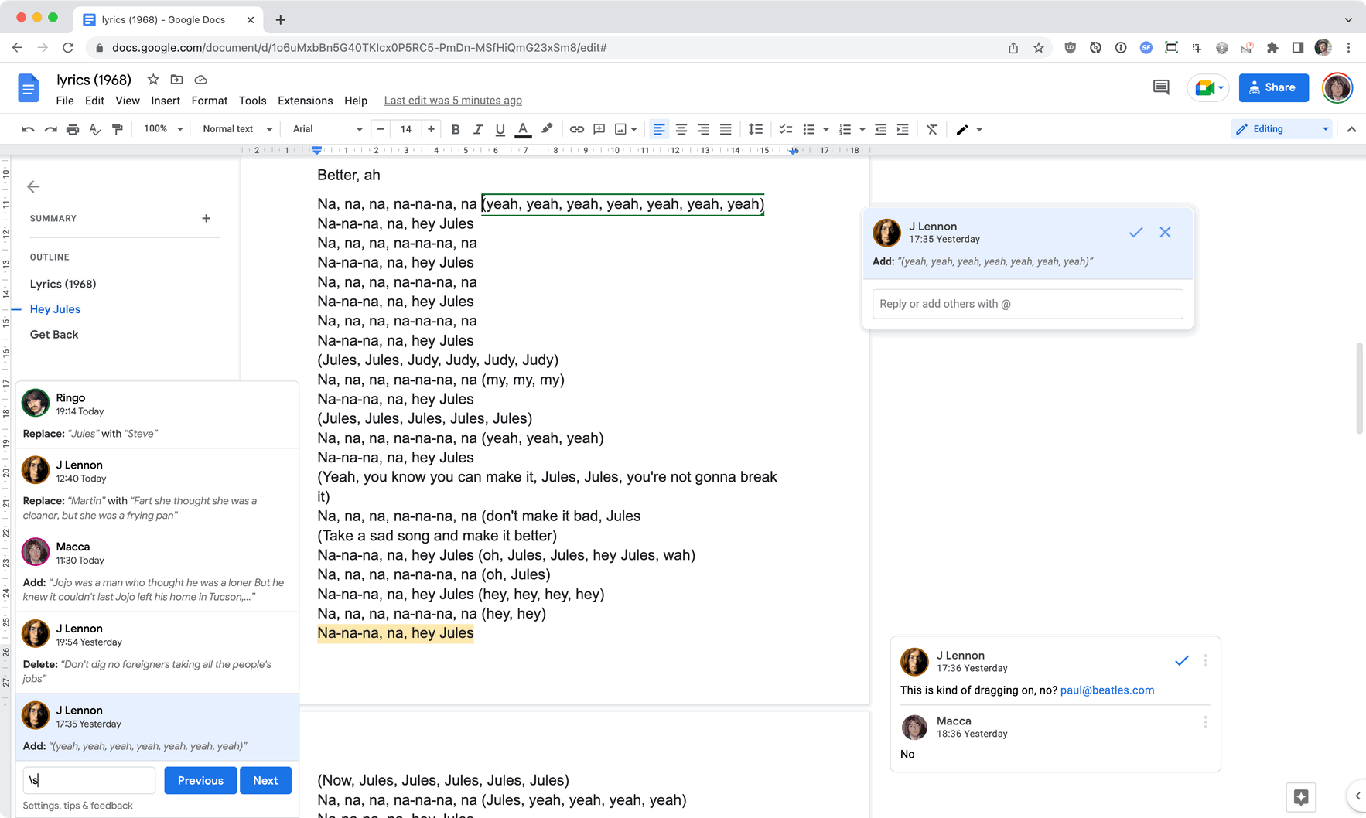The image size is (1366, 818).
Task: Accept J Lennon's add suggestion with checkmark
Action: (x=1135, y=232)
